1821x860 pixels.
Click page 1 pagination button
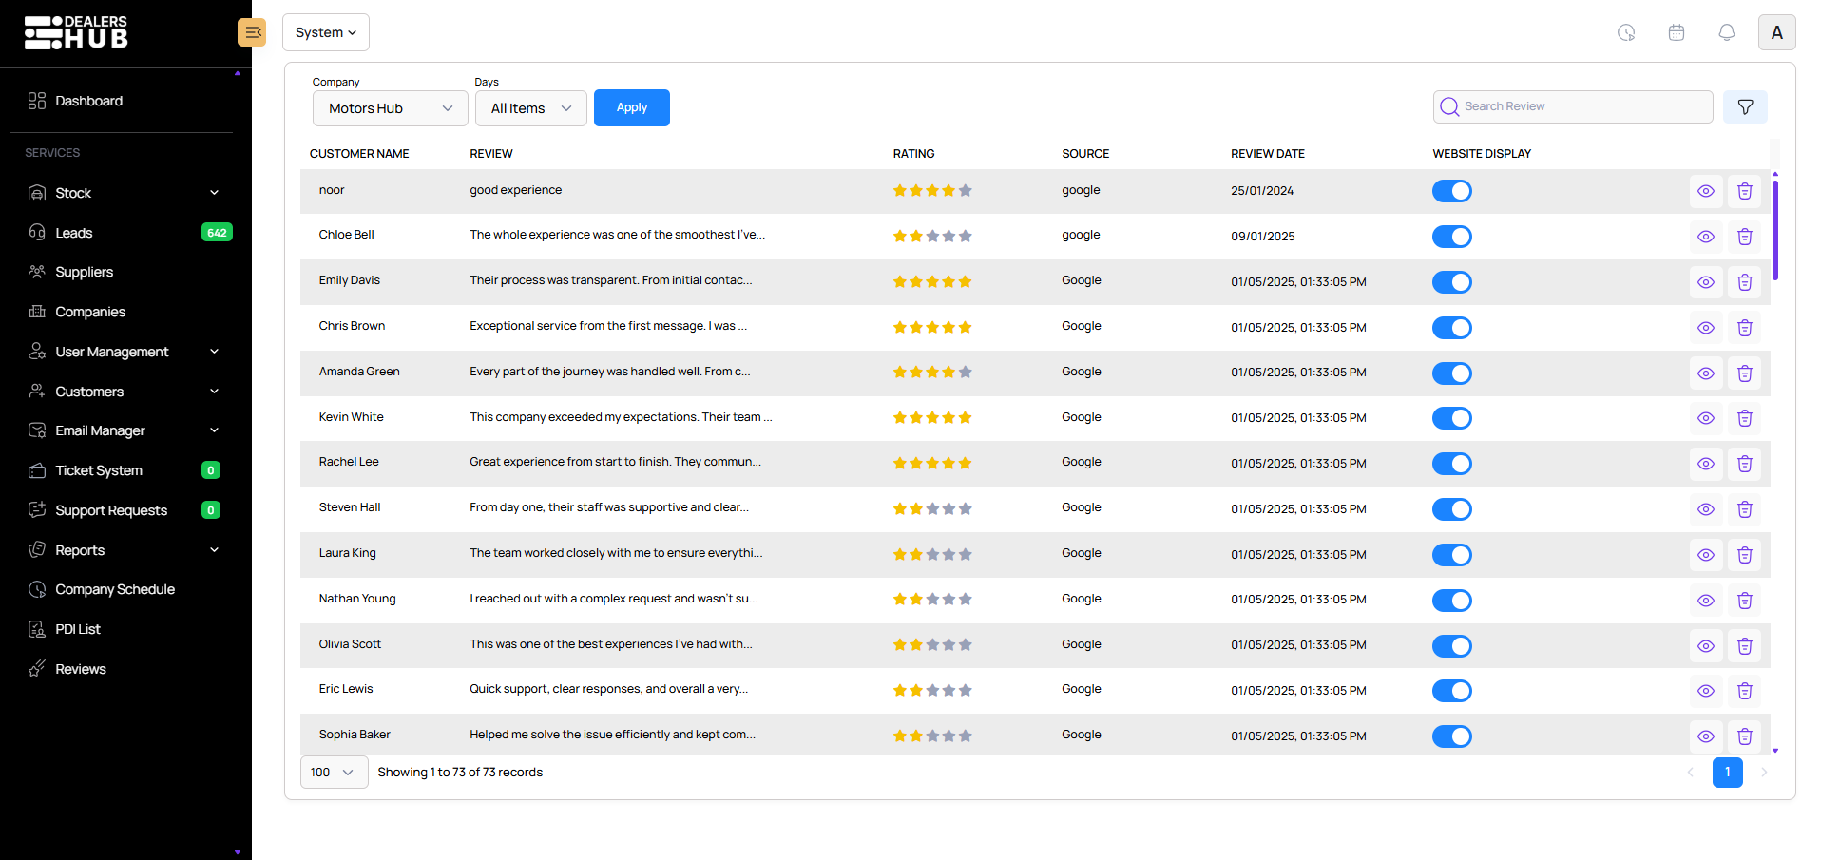pyautogui.click(x=1727, y=773)
